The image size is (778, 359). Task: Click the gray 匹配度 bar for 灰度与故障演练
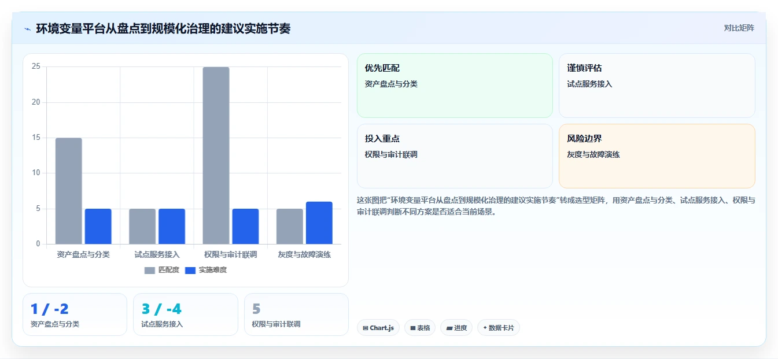click(x=290, y=226)
